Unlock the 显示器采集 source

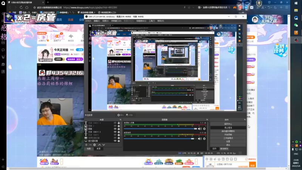pyautogui.click(x=119, y=141)
